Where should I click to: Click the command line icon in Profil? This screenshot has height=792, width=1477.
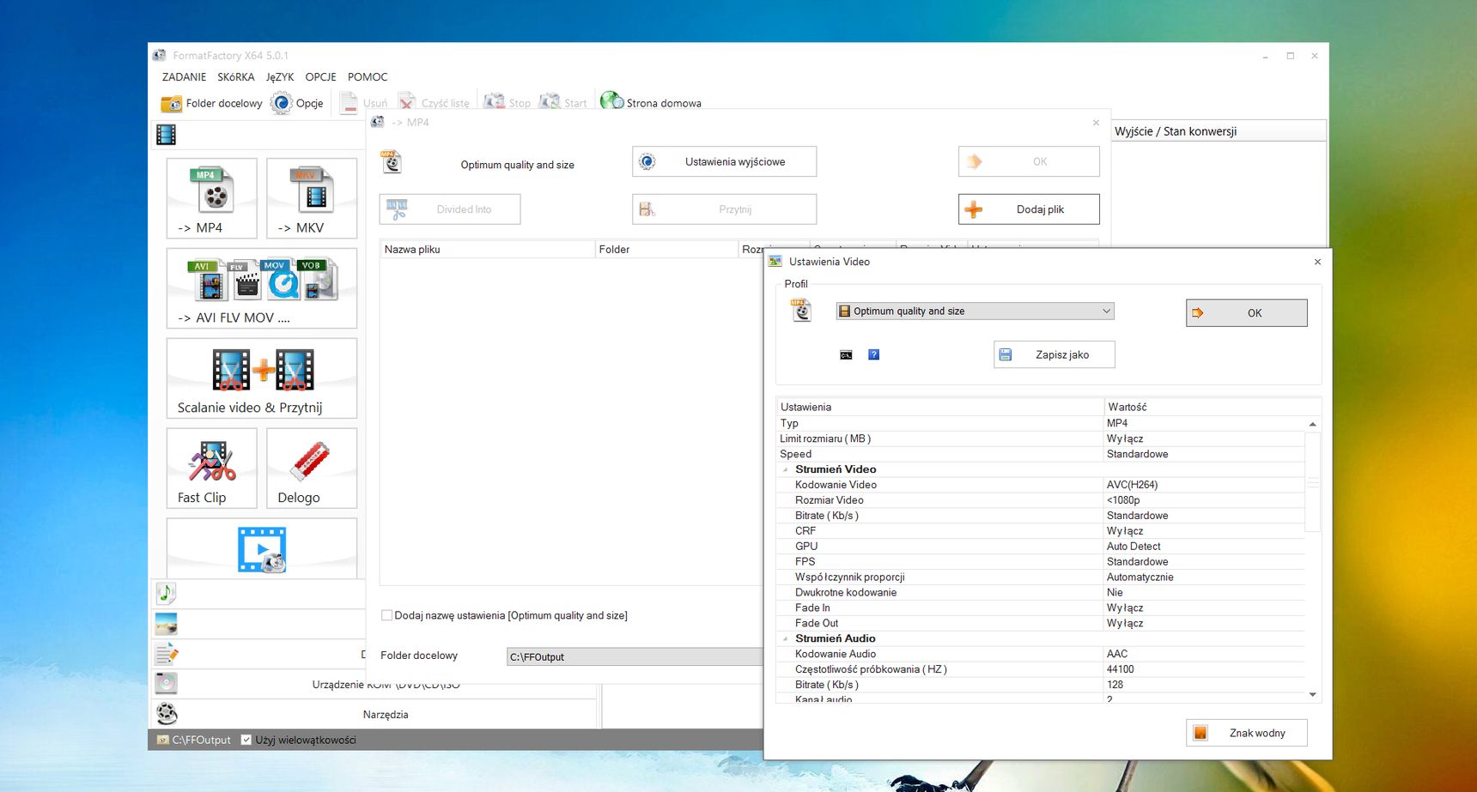846,354
